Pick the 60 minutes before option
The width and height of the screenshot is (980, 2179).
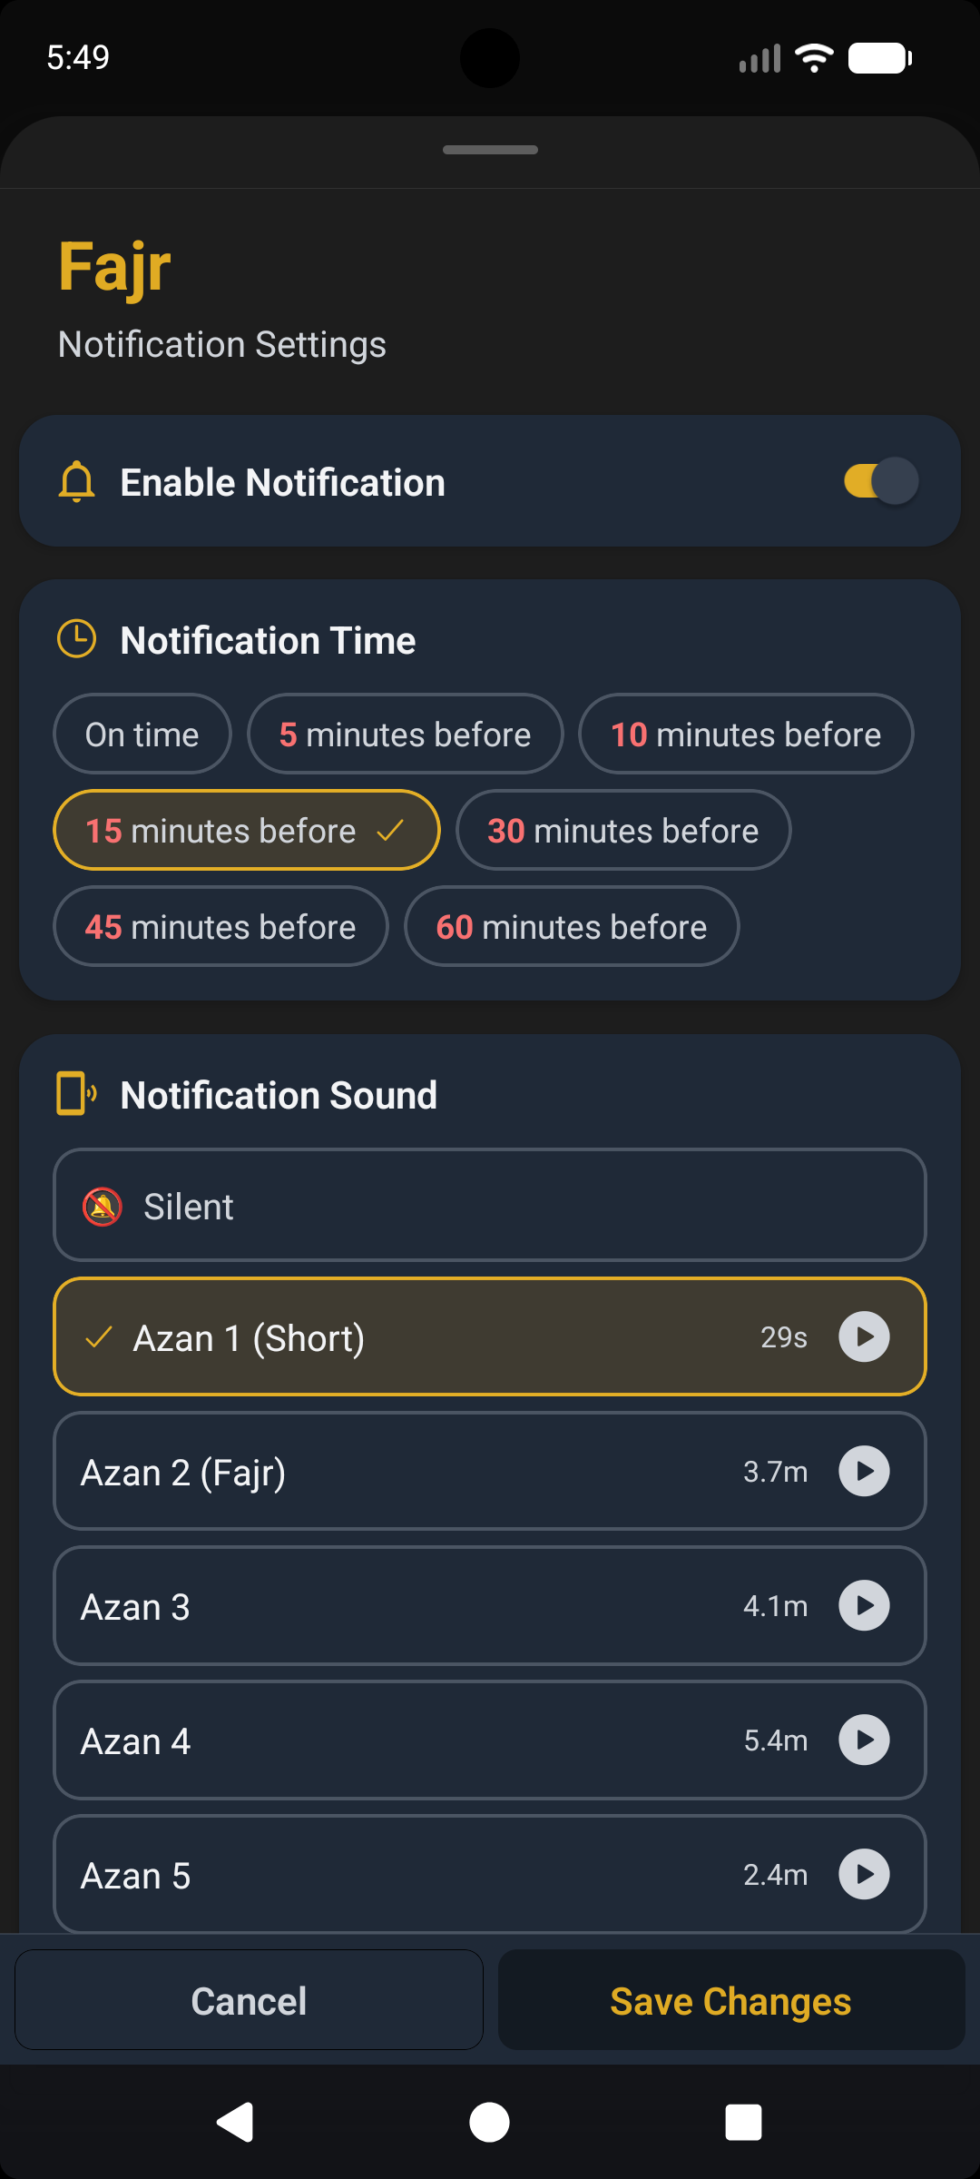tap(572, 926)
